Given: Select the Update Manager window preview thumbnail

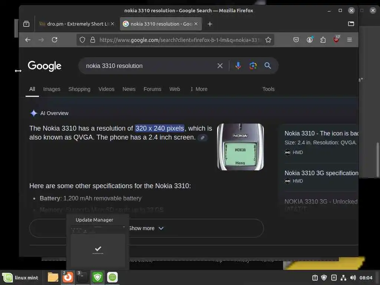Looking at the screenshot, I should coord(98,247).
